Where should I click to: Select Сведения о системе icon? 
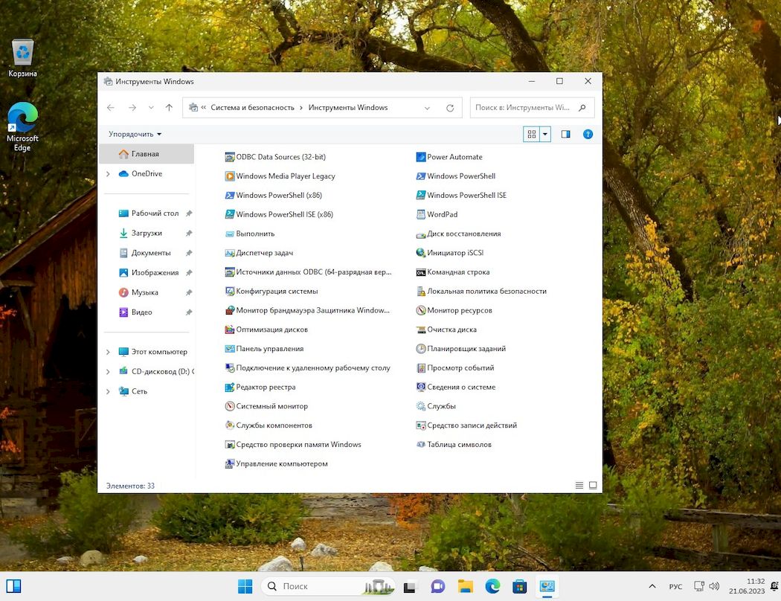click(421, 387)
